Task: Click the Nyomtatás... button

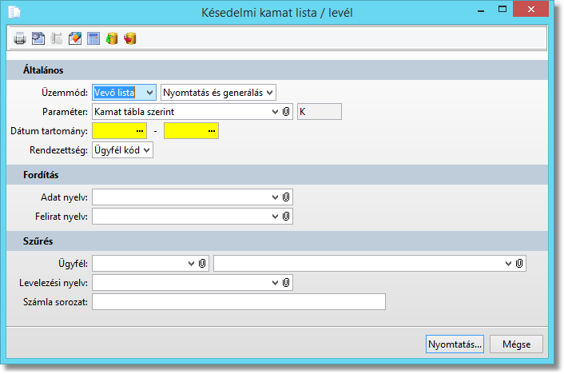Action: (455, 344)
